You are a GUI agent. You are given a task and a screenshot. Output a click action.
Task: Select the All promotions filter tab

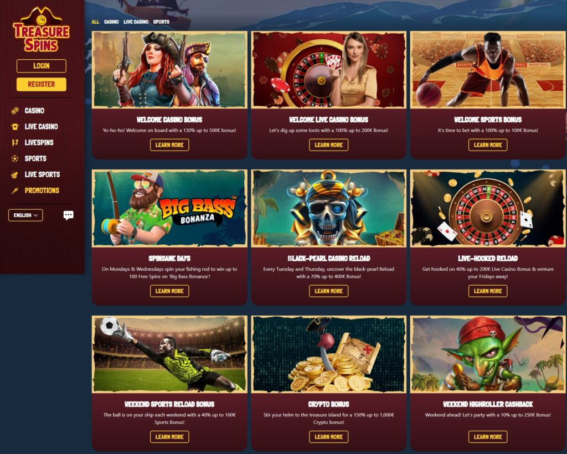pos(95,22)
